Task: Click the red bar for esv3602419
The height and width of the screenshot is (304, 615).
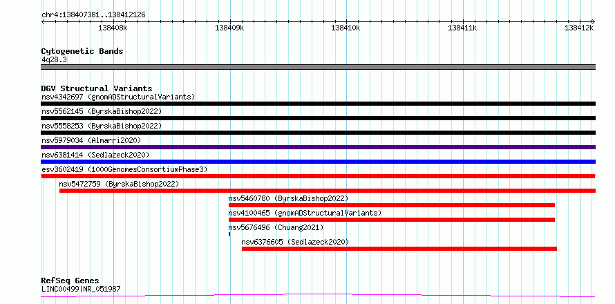Action: tap(318, 176)
